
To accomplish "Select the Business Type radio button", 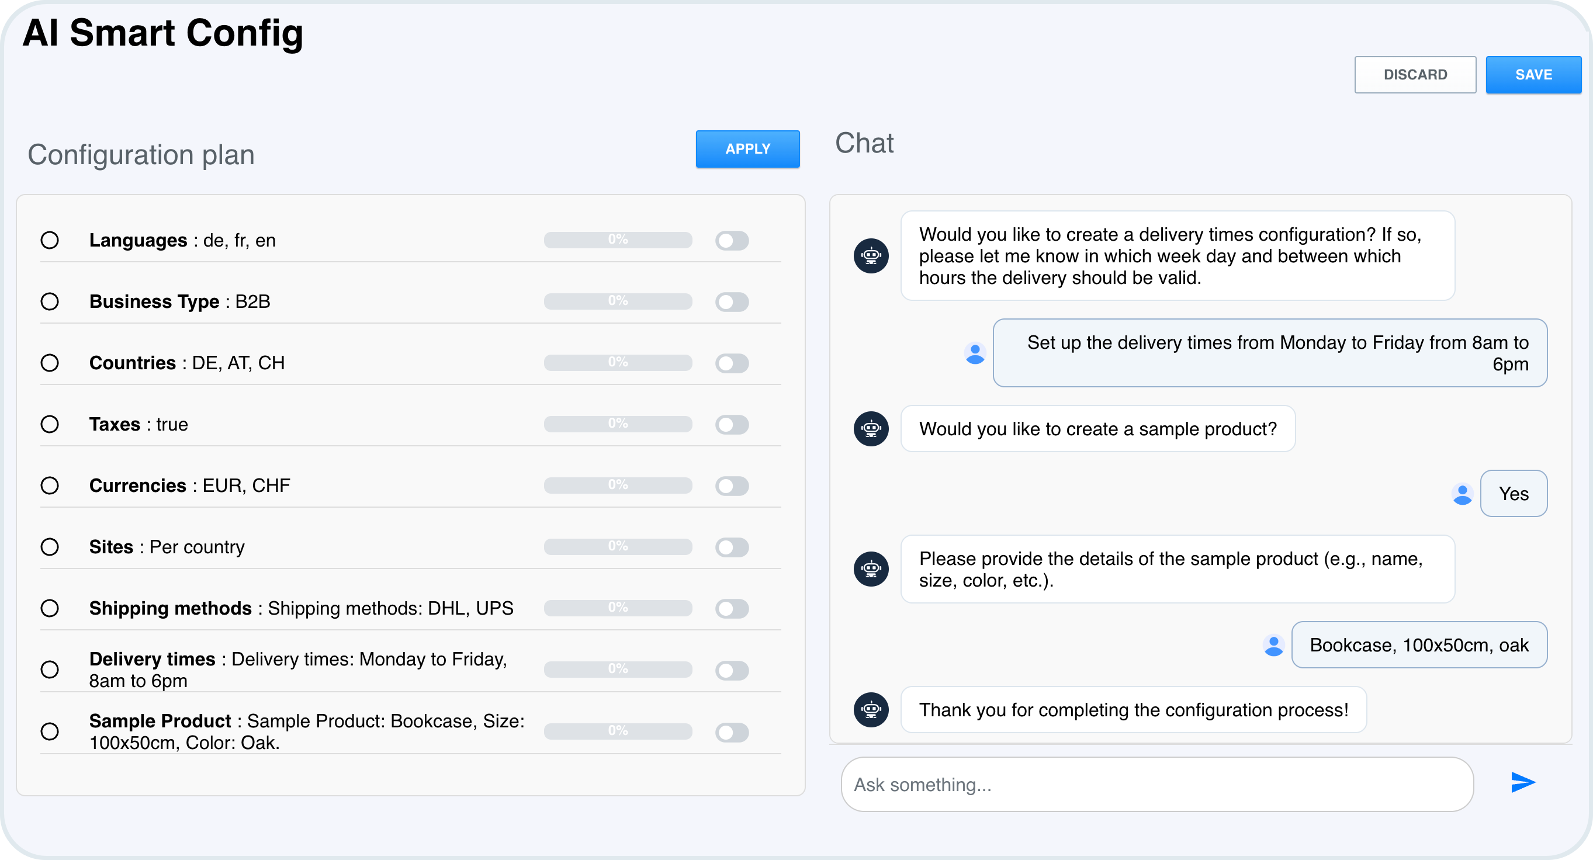I will [x=50, y=301].
